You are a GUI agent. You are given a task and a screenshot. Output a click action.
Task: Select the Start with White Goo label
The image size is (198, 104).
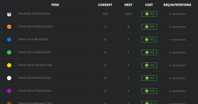(x=35, y=78)
